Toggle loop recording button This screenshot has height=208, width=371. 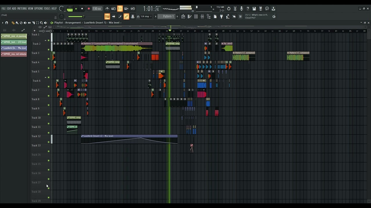(133, 9)
